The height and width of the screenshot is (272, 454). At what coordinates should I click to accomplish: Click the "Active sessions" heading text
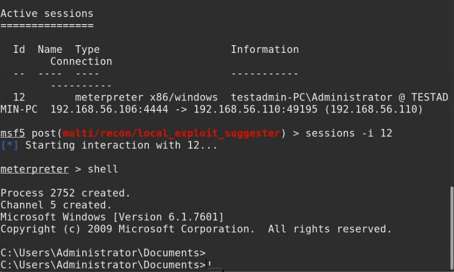47,13
